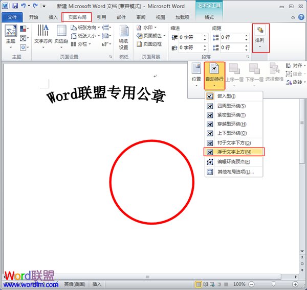The image size is (307, 290).
Task: Open Columns (分栏) dropdown
Action: pos(81,44)
